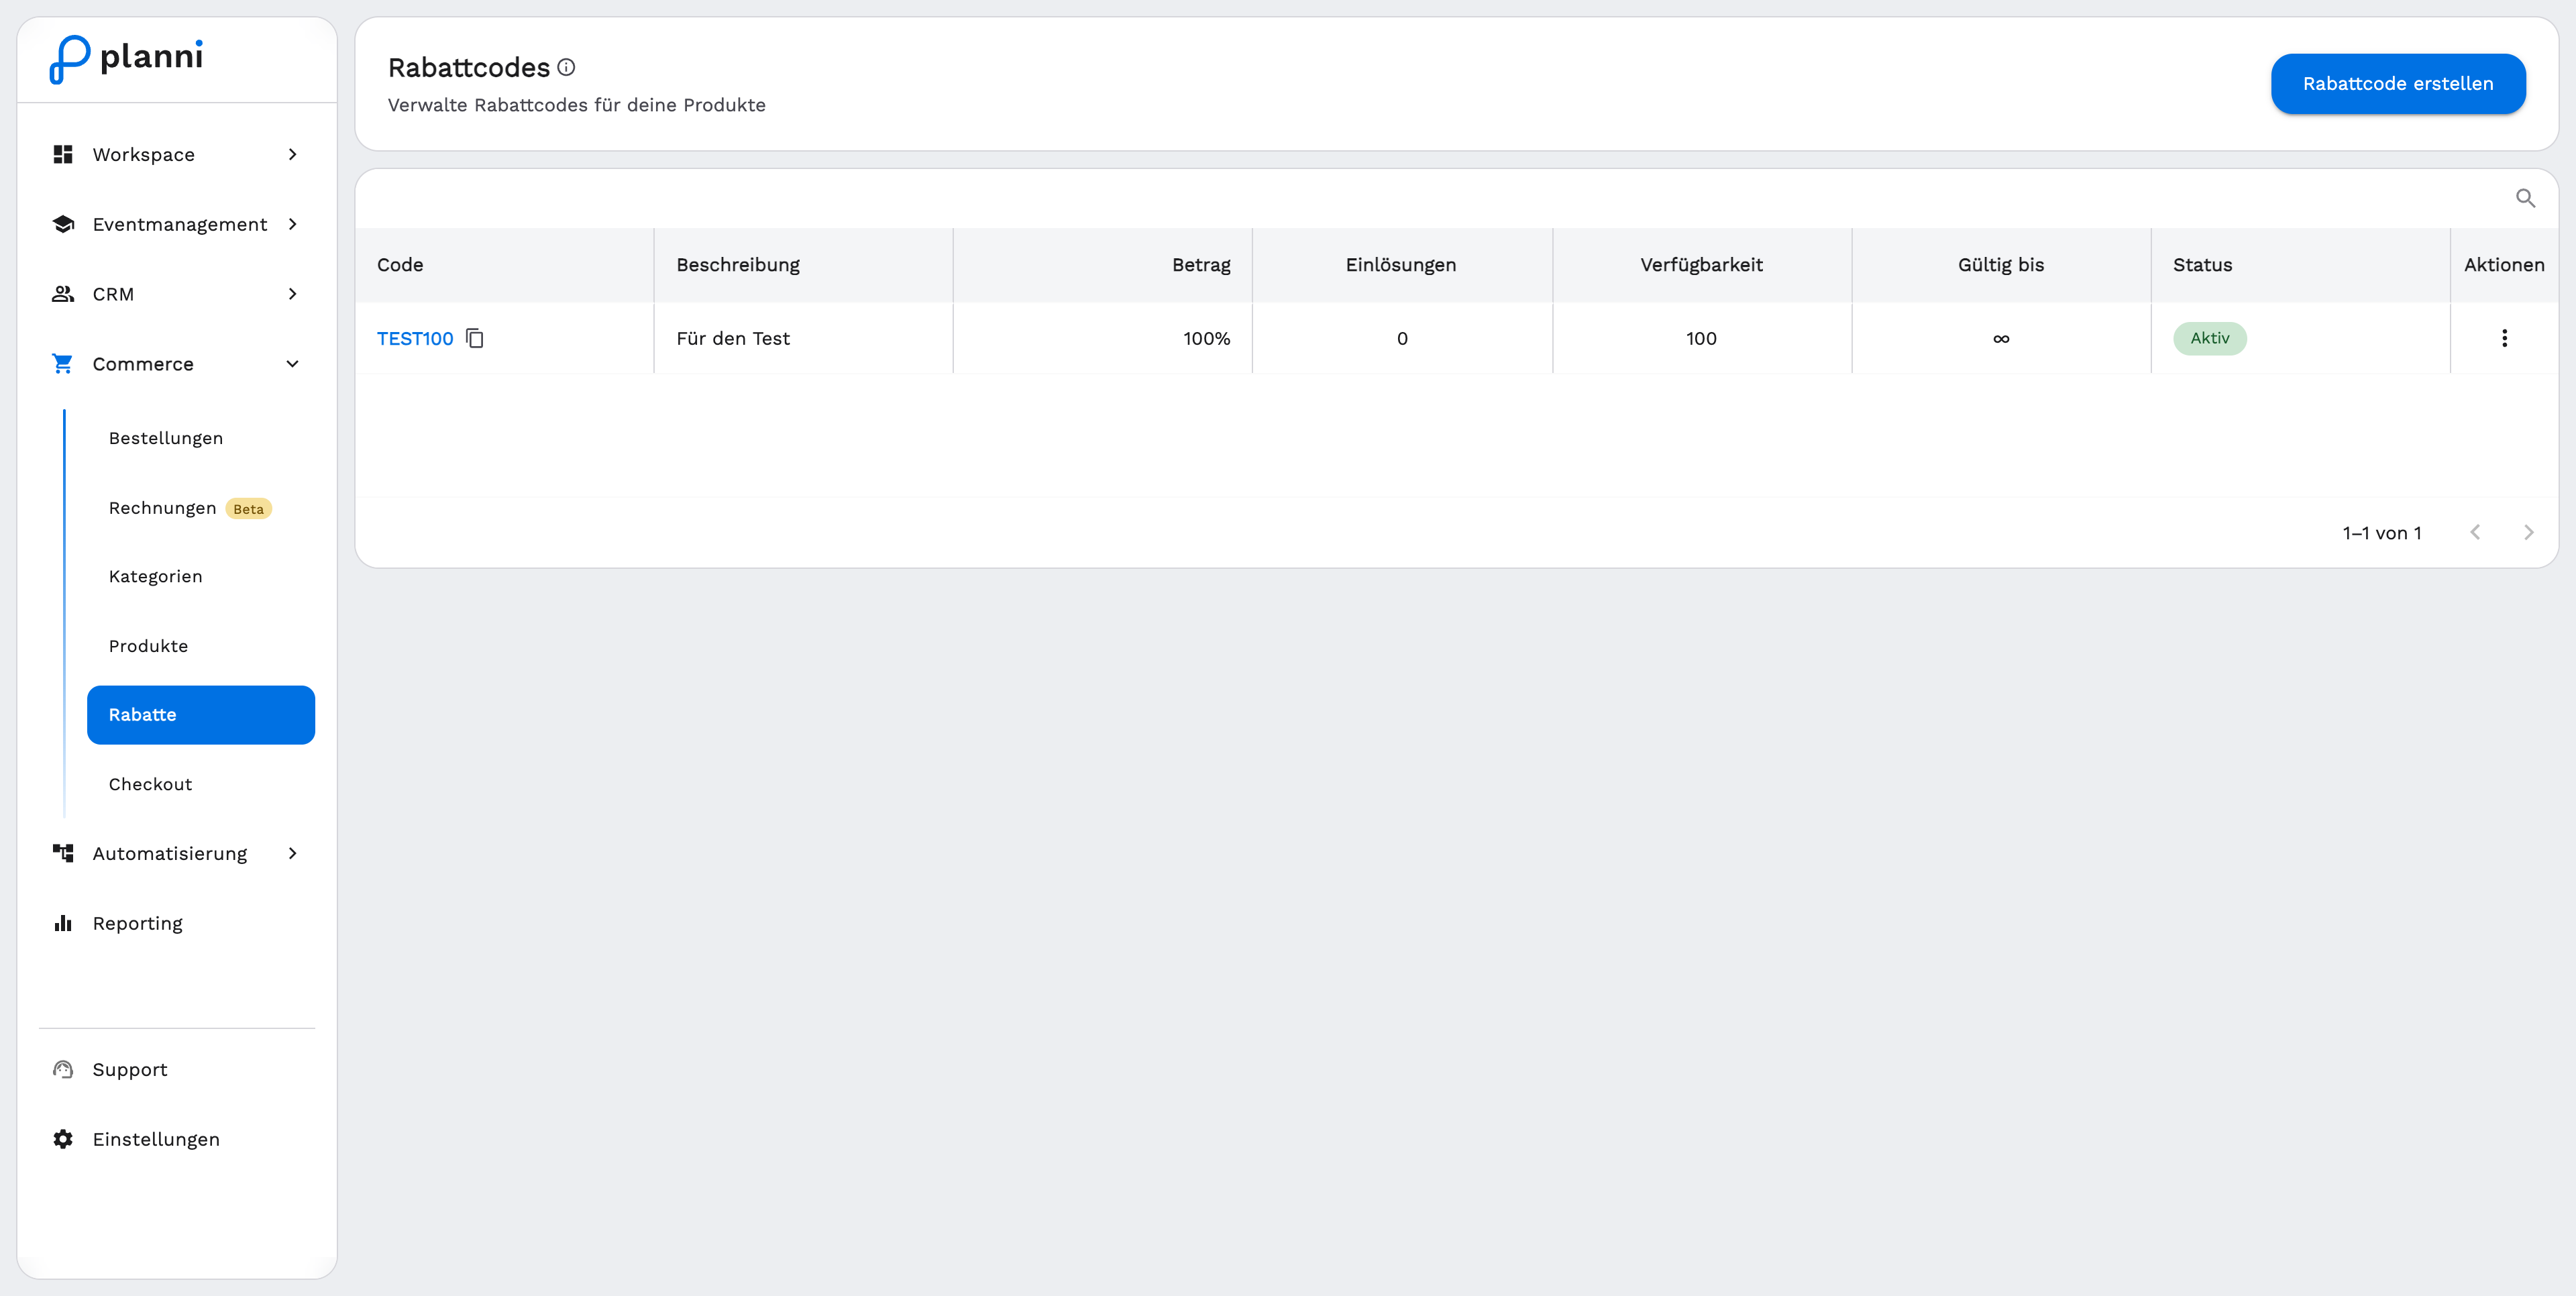
Task: Click the Eventmanagement graduation cap icon
Action: coord(63,224)
